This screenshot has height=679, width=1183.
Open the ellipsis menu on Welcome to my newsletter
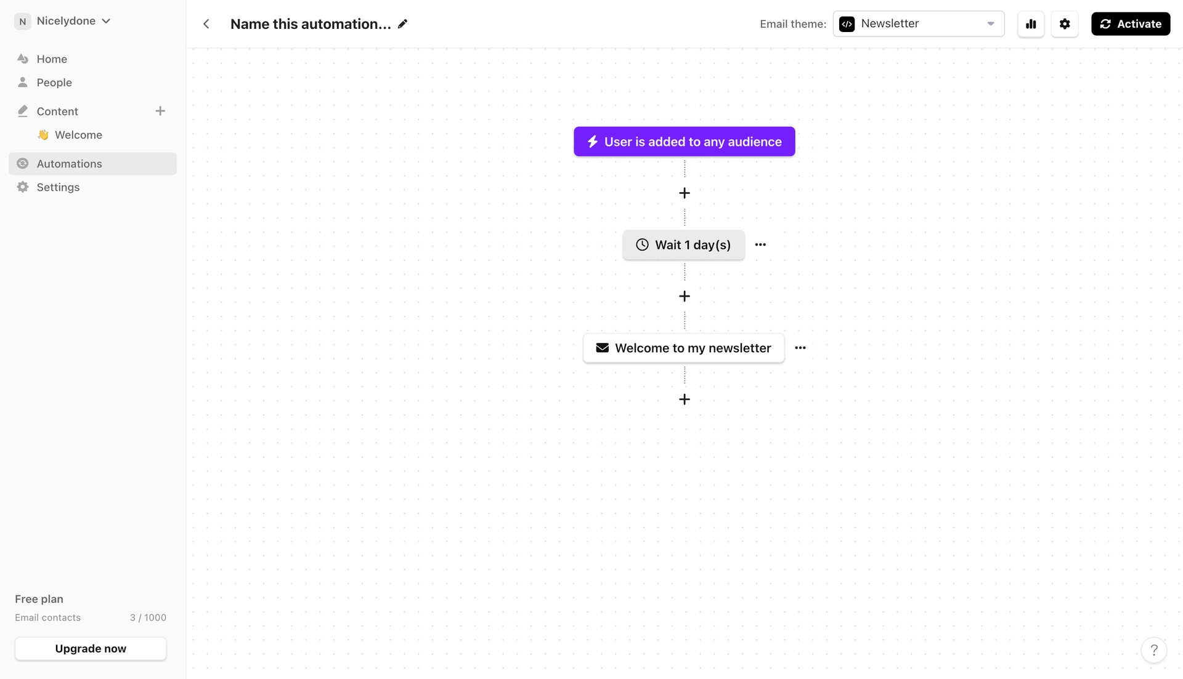(800, 347)
